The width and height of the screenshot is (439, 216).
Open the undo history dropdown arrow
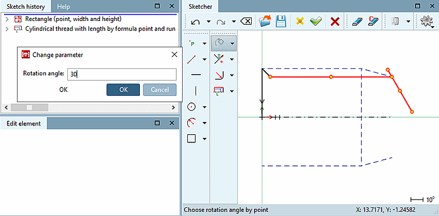click(208, 22)
